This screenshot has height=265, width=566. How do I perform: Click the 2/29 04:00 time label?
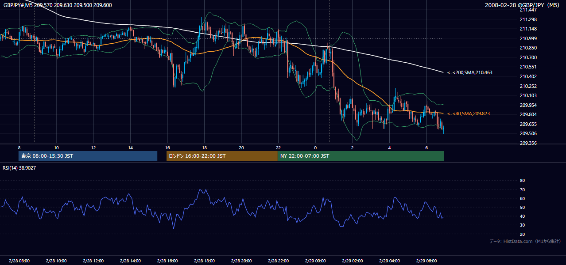[389, 261]
